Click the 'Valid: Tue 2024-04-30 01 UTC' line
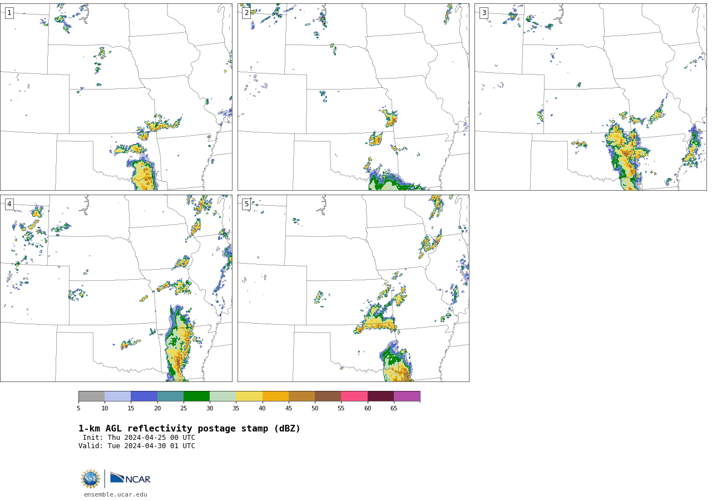712x501 pixels. click(137, 446)
